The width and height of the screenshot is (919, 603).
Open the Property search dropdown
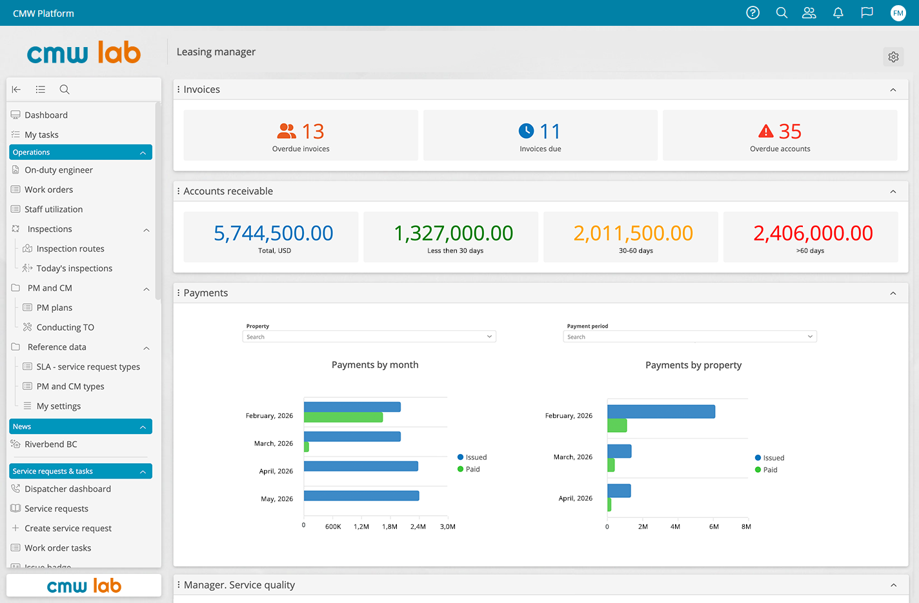pos(369,337)
